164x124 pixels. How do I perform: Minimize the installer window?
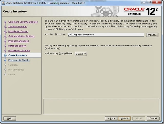(x=144, y=2)
